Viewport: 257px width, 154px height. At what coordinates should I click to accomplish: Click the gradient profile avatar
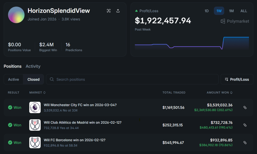pos(16,15)
